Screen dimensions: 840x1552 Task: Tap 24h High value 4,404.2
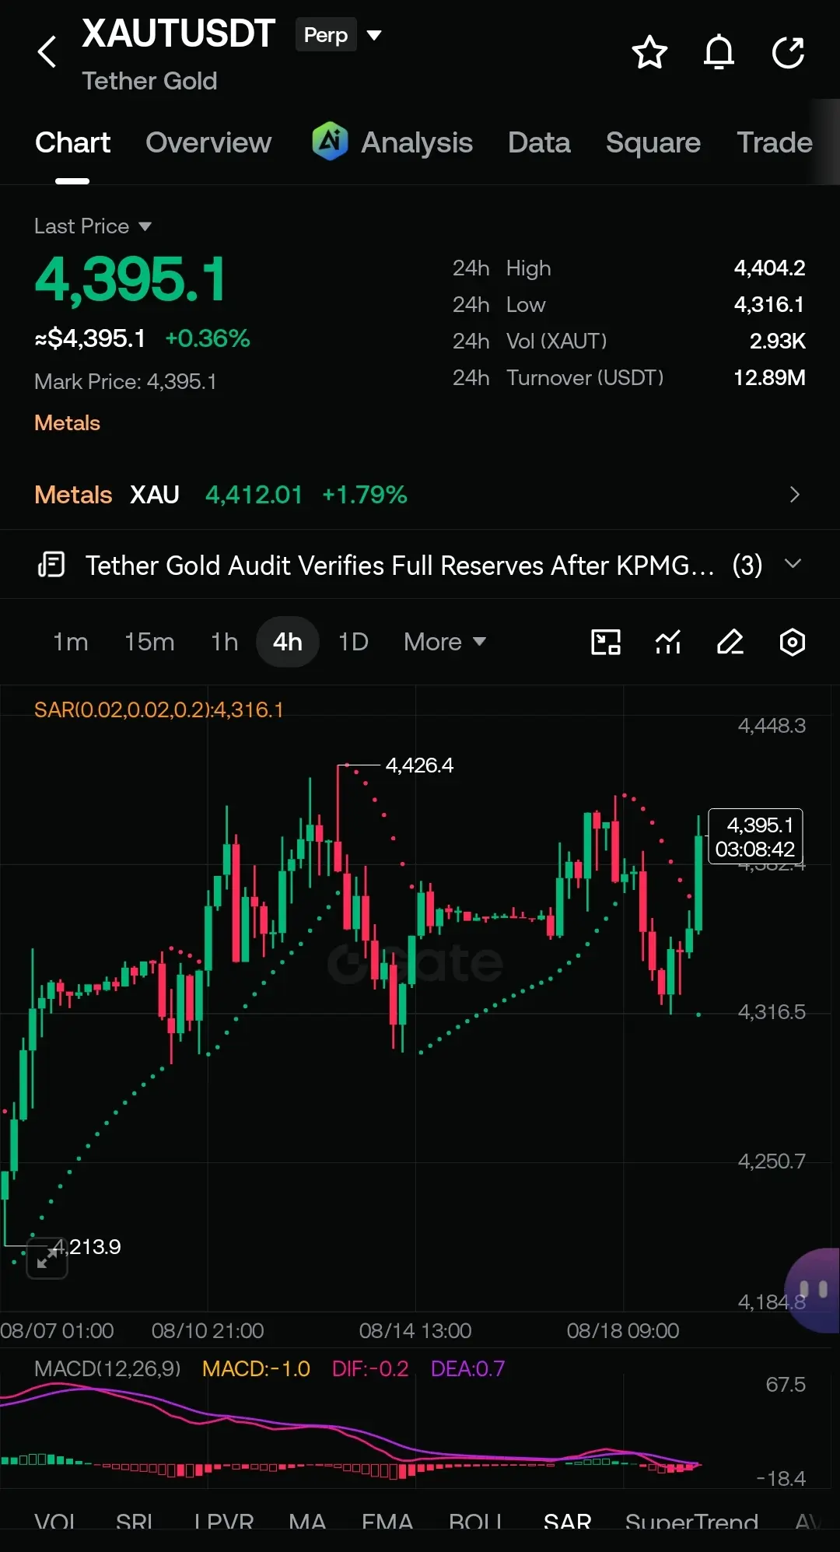pos(770,268)
